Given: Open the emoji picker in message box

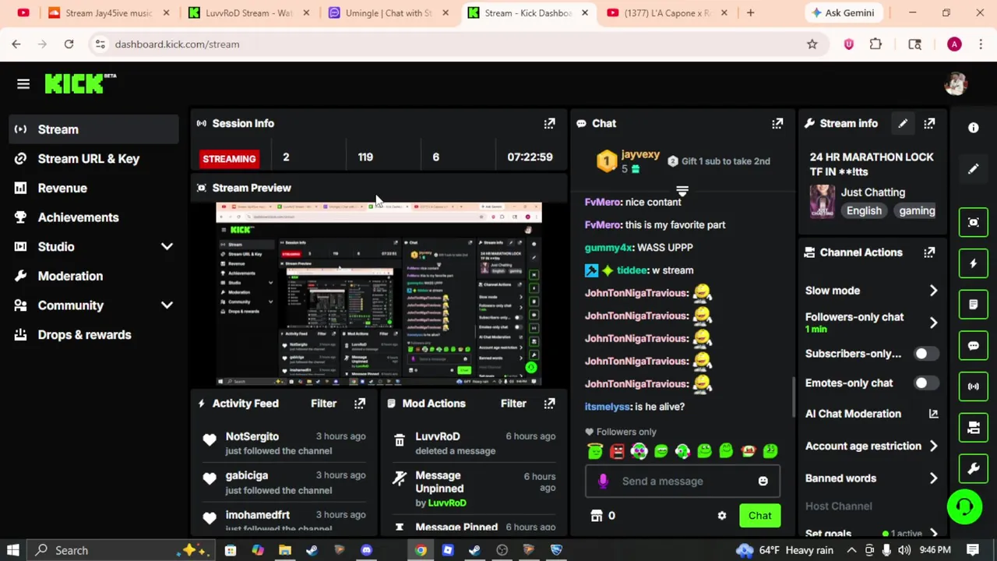Looking at the screenshot, I should [x=763, y=482].
